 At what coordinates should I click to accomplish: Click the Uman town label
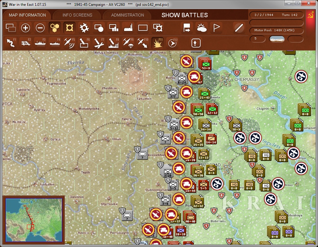(x=116, y=139)
